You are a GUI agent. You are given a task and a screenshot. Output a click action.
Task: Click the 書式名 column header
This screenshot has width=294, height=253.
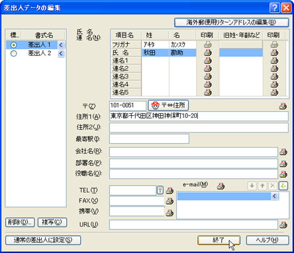pyautogui.click(x=44, y=35)
